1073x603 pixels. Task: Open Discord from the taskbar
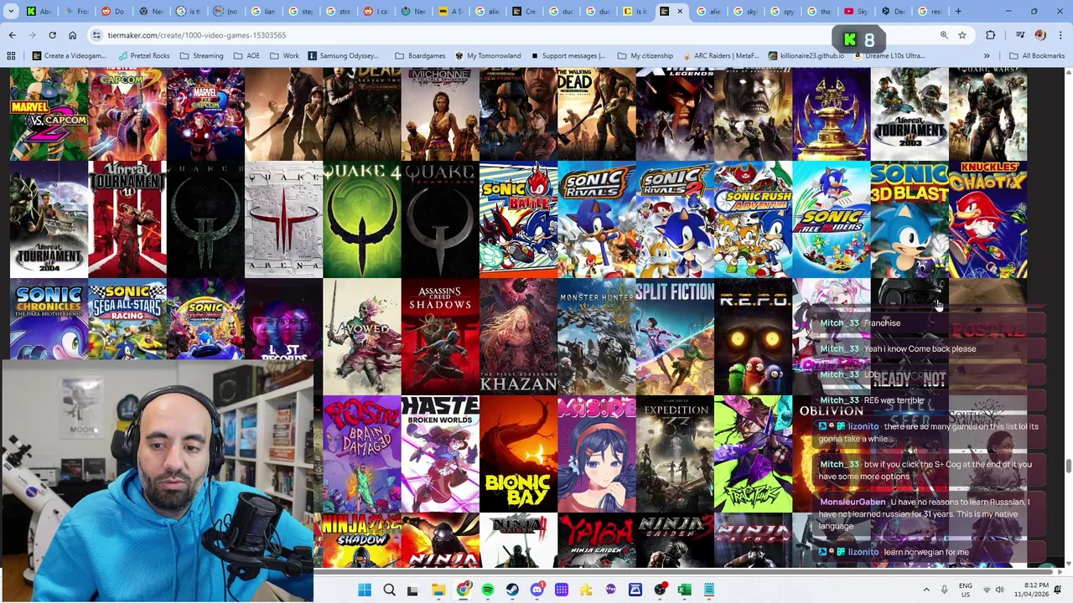(537, 590)
